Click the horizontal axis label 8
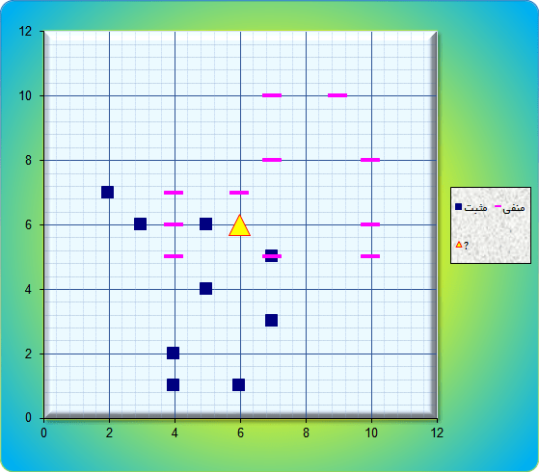 pyautogui.click(x=306, y=433)
